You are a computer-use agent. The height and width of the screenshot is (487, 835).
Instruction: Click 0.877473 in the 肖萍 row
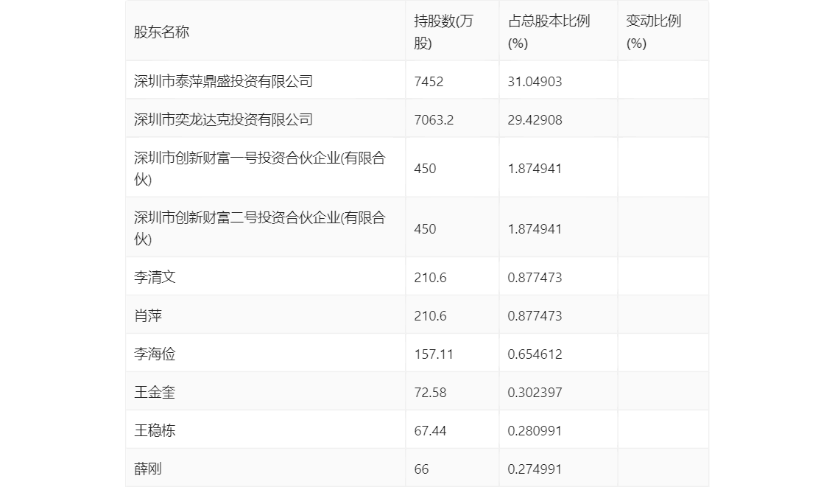(x=535, y=316)
